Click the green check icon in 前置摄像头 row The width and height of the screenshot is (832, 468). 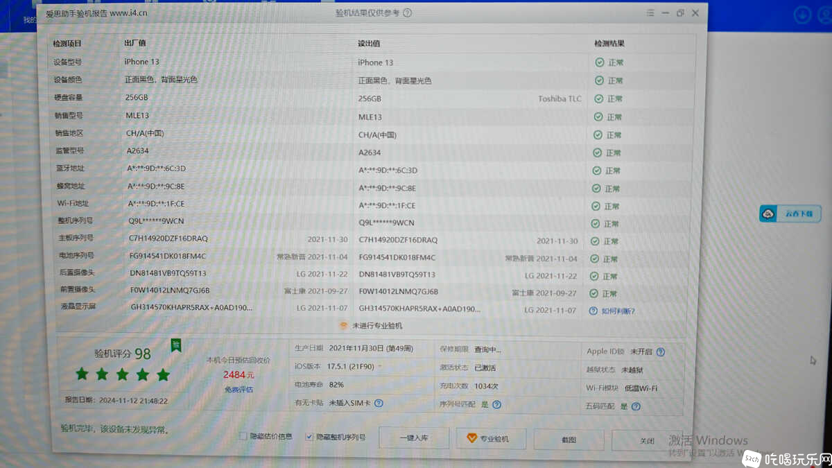click(x=595, y=293)
